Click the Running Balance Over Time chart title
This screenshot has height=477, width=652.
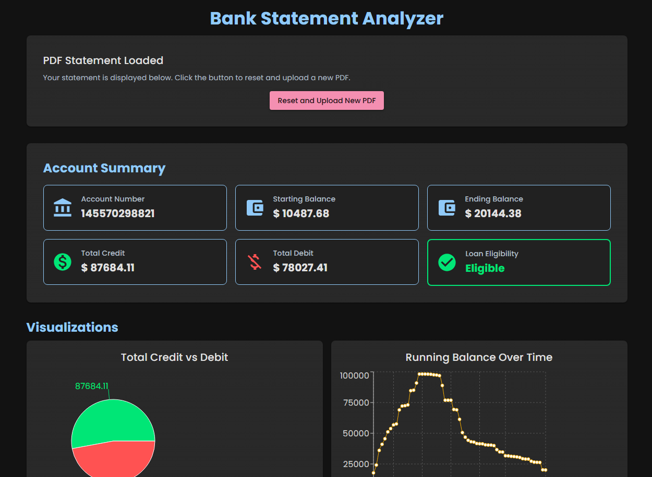click(479, 357)
